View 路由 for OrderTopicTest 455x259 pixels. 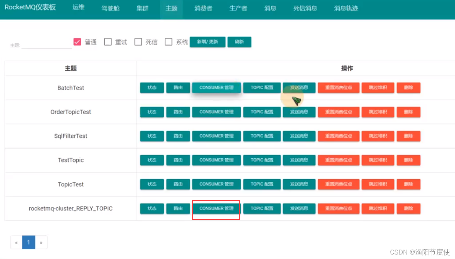(x=178, y=112)
